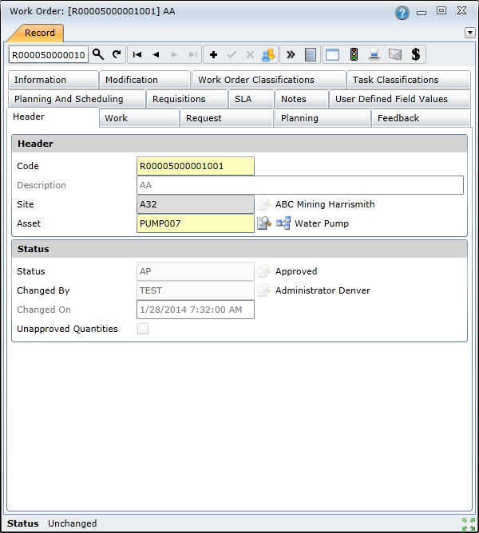Open the Work Order Classifications tab

(x=256, y=80)
